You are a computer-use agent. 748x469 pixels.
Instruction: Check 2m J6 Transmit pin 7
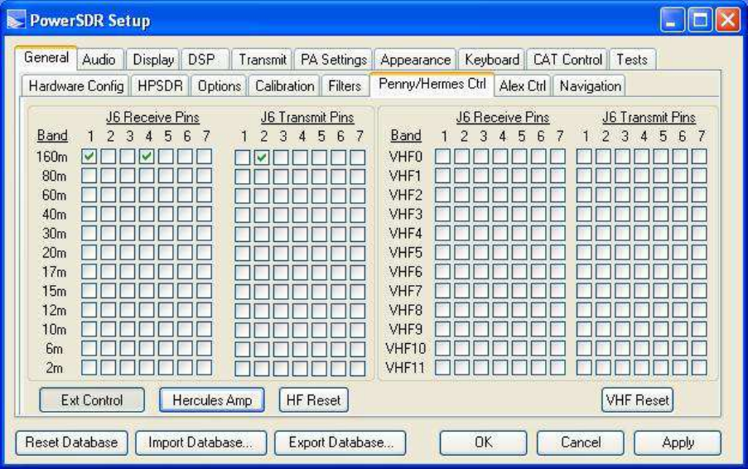pyautogui.click(x=358, y=368)
